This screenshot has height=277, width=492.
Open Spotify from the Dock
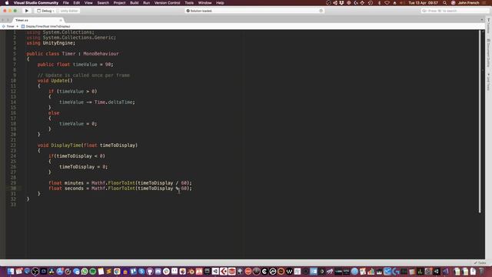pos(92,272)
